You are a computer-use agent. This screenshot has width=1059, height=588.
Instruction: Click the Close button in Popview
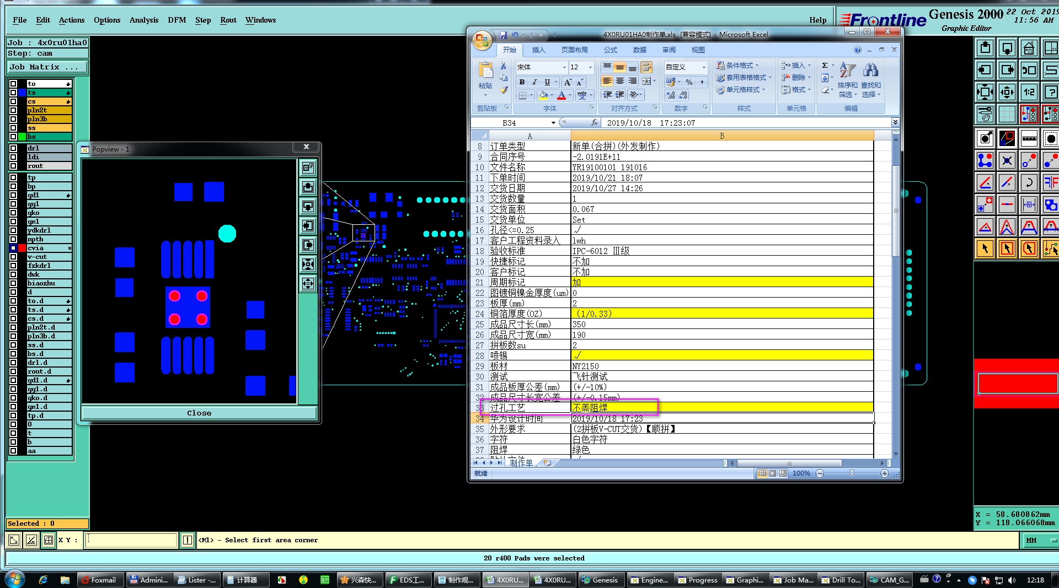pos(199,413)
